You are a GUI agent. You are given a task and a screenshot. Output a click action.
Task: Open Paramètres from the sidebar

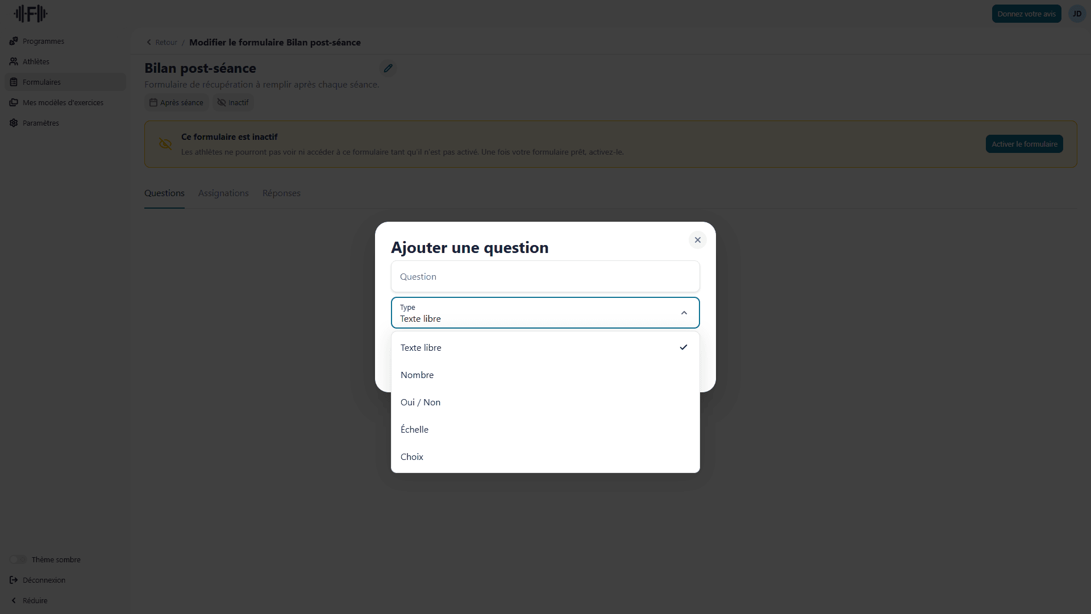point(40,123)
